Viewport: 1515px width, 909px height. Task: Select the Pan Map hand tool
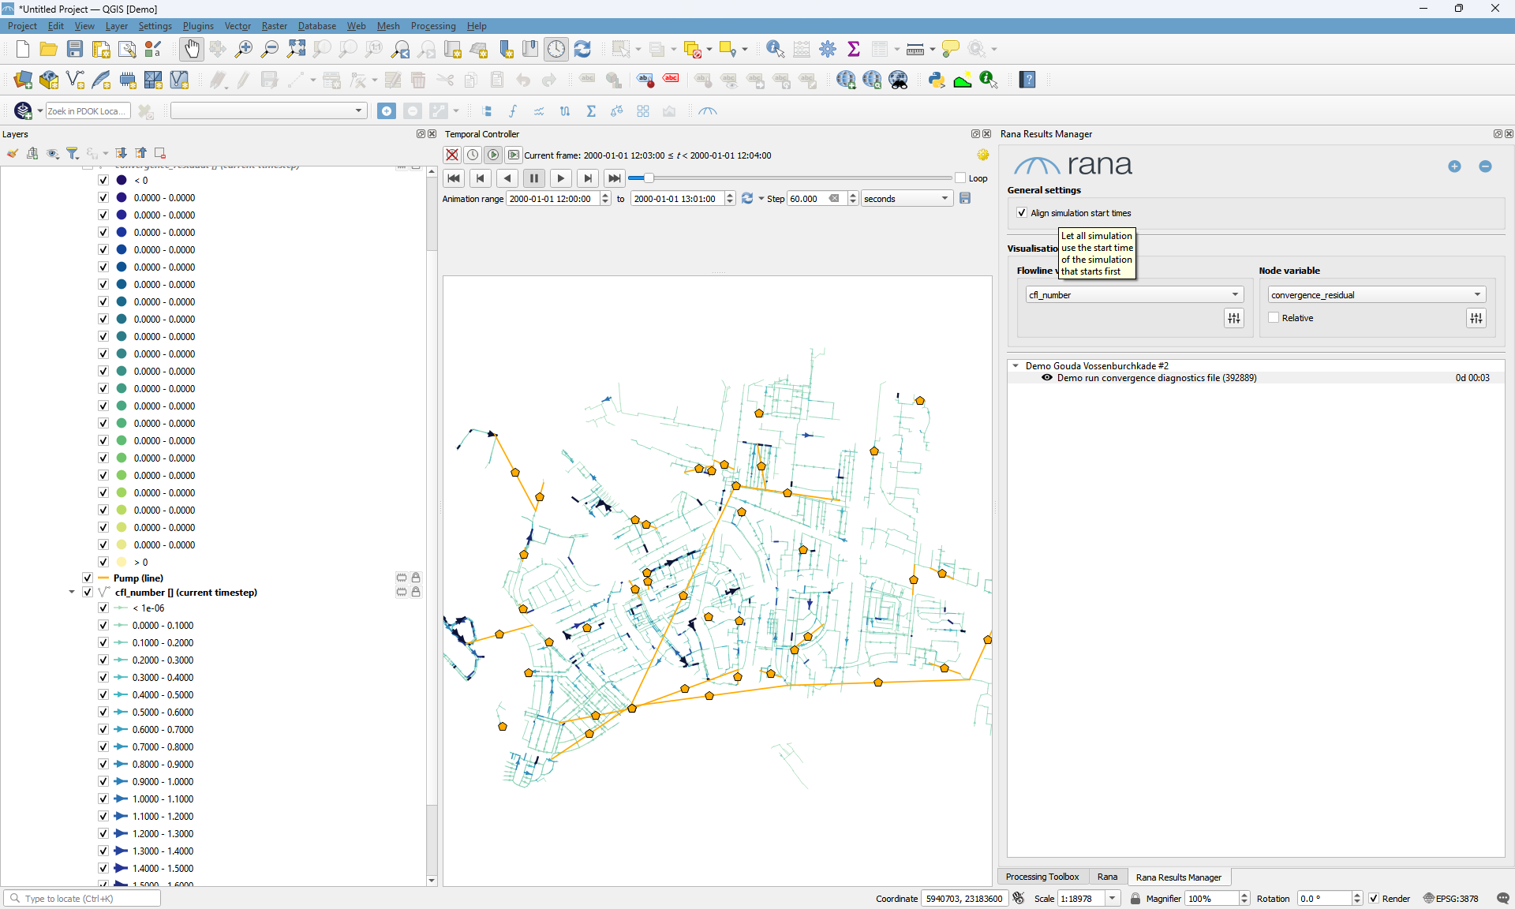192,49
